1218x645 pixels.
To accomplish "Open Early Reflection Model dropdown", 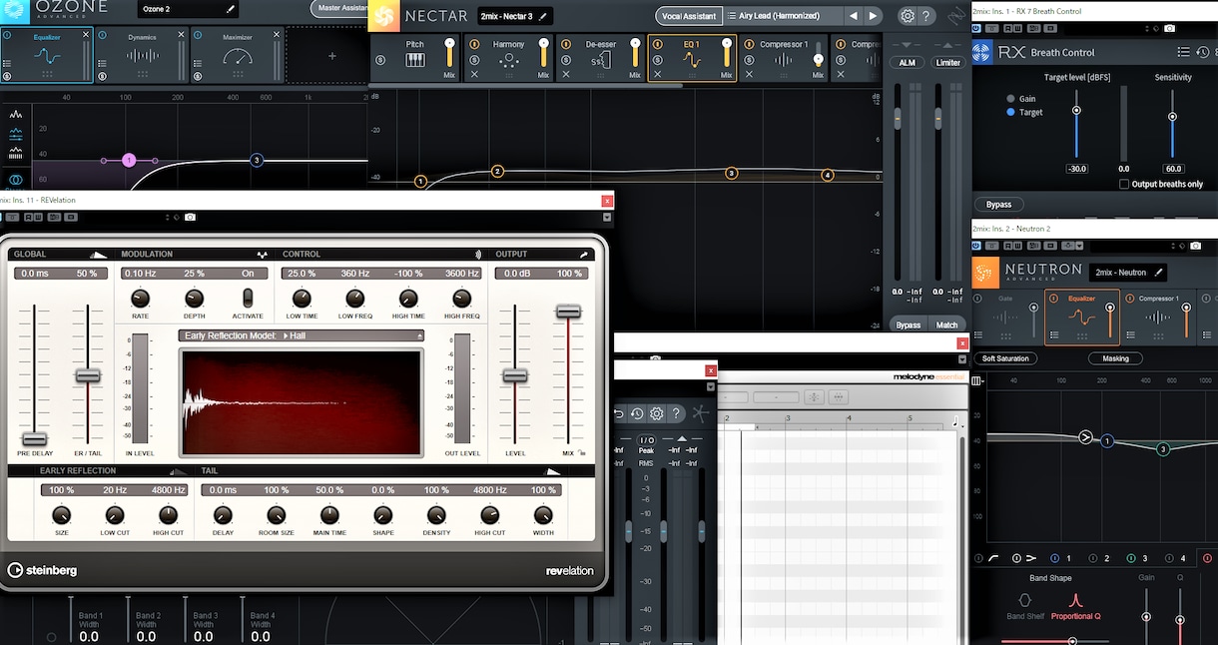I will click(302, 335).
